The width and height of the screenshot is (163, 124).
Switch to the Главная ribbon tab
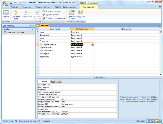click(x=14, y=7)
